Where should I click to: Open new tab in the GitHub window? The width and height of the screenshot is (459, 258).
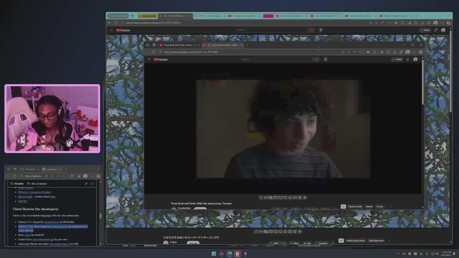66,169
